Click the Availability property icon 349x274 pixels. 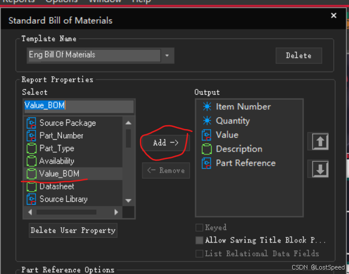click(32, 161)
